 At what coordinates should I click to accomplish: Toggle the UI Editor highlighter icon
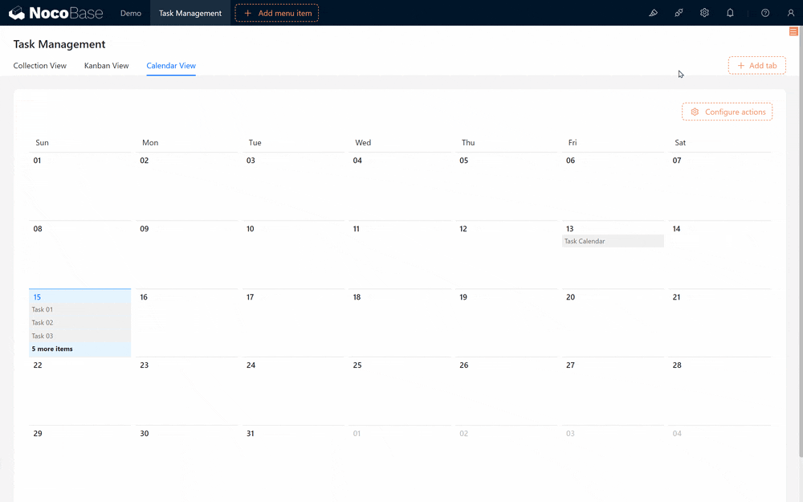653,13
